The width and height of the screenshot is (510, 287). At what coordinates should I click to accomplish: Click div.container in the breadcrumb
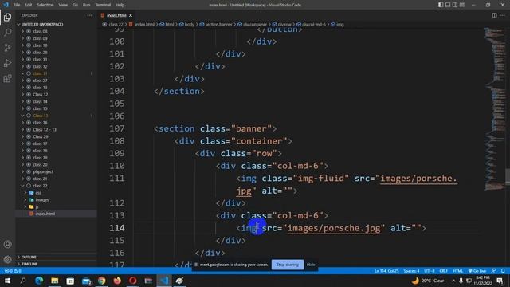click(x=255, y=25)
